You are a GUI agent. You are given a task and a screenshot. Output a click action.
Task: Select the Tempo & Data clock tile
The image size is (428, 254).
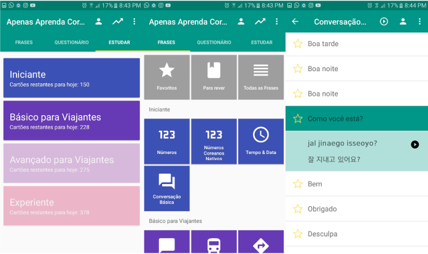[261, 141]
